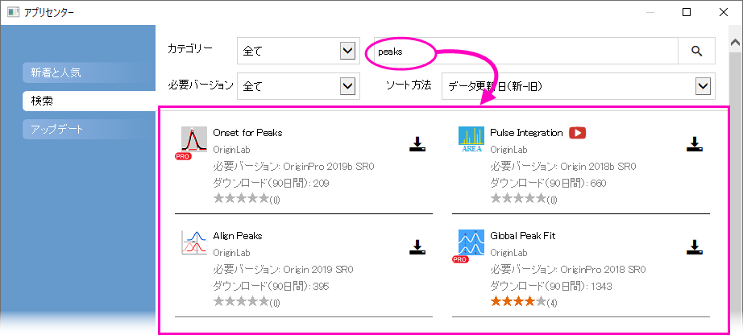Click the search field containing peaks
This screenshot has height=335, width=743.
[526, 52]
